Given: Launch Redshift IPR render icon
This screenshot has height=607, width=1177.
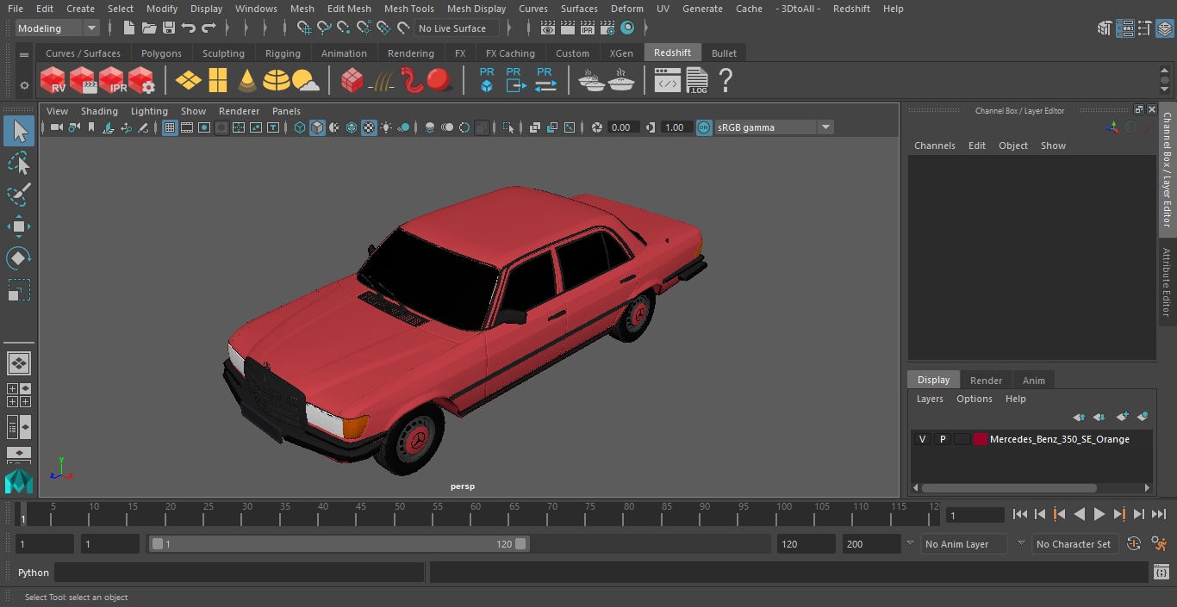Looking at the screenshot, I should click(x=112, y=81).
